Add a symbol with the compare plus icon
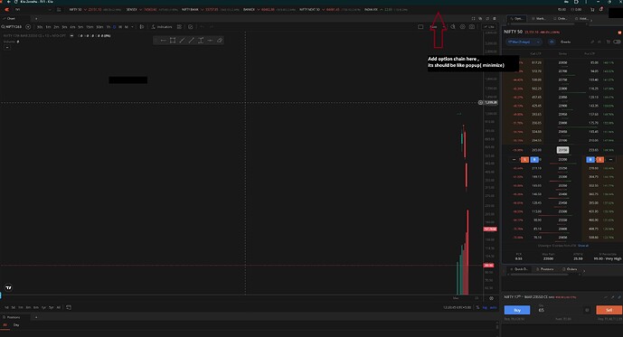Screen dimensions: 623x337 28,27
